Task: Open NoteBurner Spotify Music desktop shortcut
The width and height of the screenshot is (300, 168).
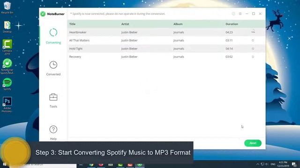Action: tap(7, 66)
